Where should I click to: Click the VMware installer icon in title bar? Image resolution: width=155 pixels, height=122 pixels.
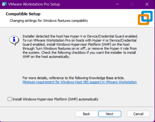4,4
